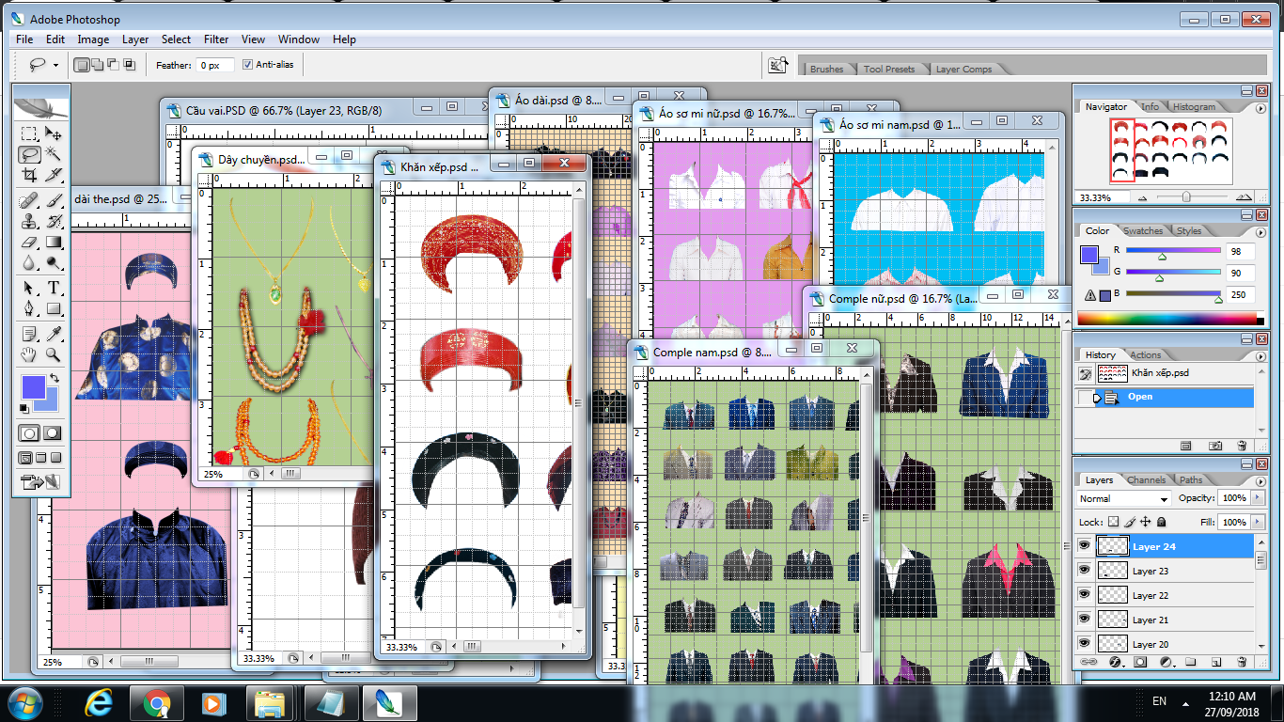1284x722 pixels.
Task: Switch to the Channels tab
Action: click(x=1146, y=479)
